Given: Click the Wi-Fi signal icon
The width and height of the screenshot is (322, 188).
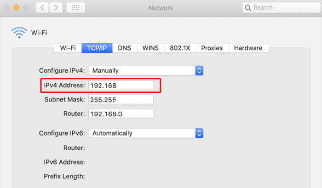Looking at the screenshot, I should pos(19,33).
